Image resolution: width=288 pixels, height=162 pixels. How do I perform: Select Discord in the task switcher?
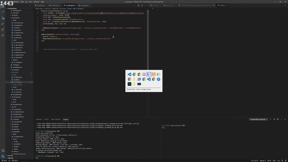pos(144,74)
